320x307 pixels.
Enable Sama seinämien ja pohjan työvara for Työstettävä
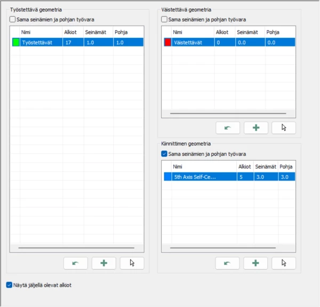tap(13, 20)
